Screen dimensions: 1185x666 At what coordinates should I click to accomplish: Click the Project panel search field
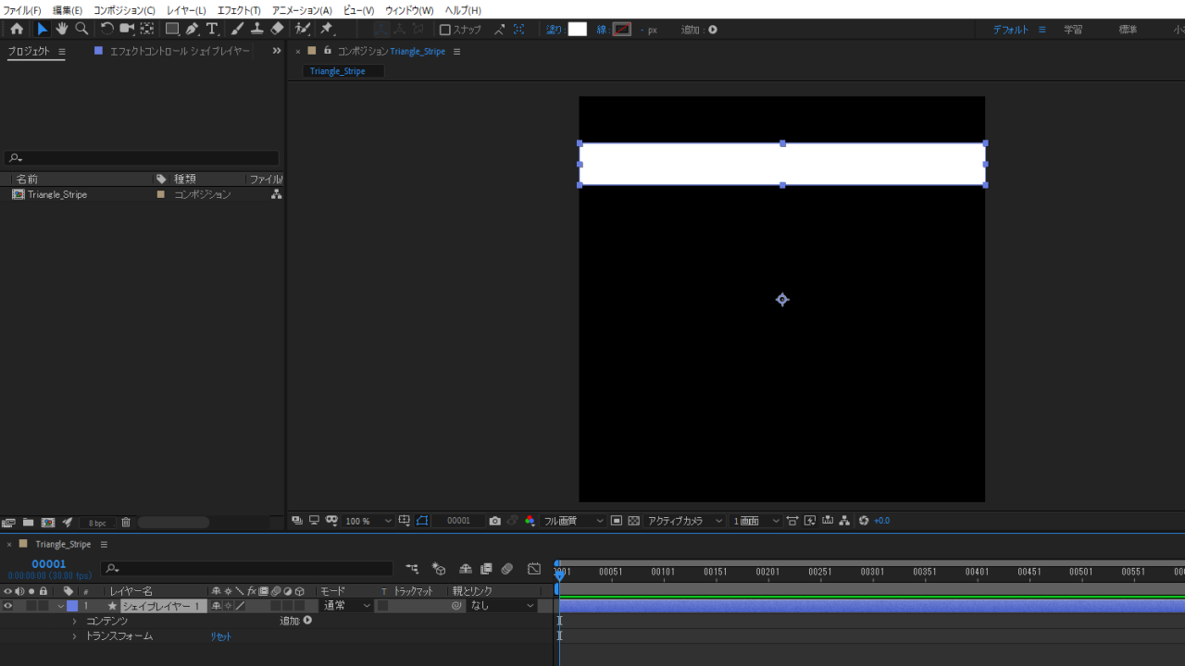tap(142, 158)
